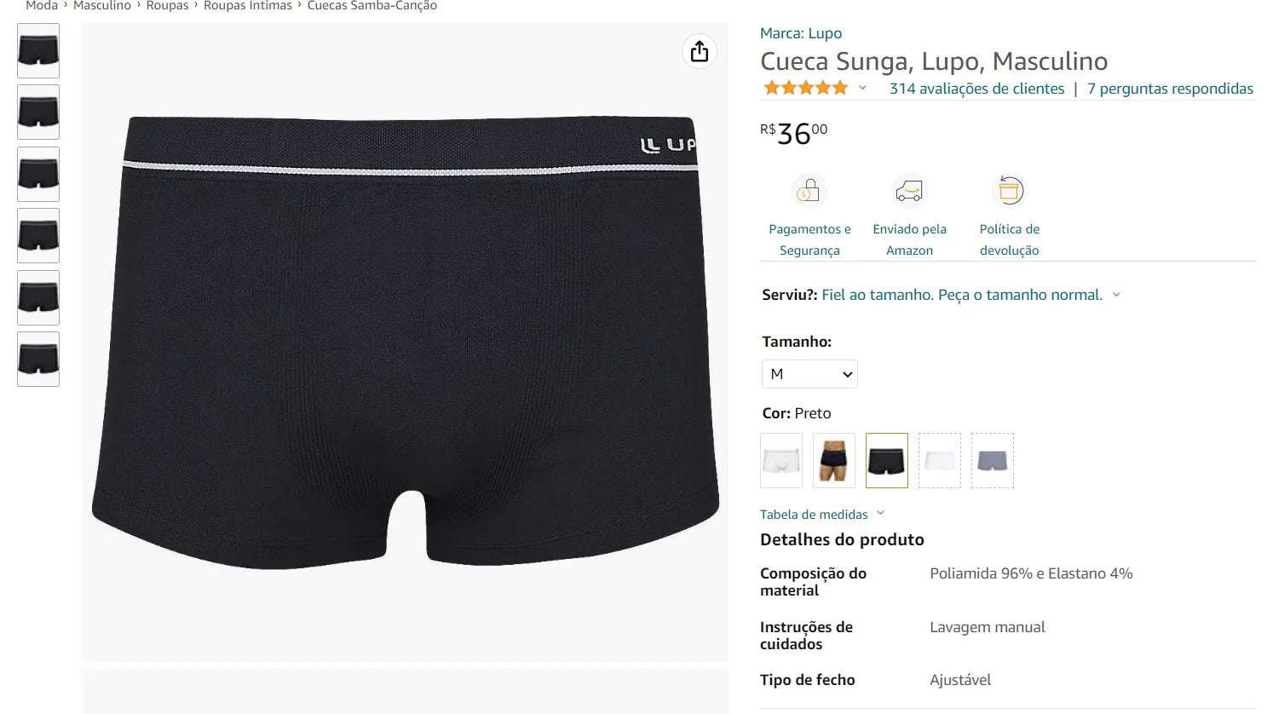Go to Roupas Íntimas breadcrumb
The height and width of the screenshot is (714, 1267).
pos(248,6)
